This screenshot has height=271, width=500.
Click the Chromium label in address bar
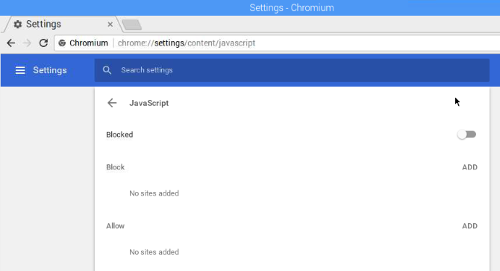[x=89, y=43]
